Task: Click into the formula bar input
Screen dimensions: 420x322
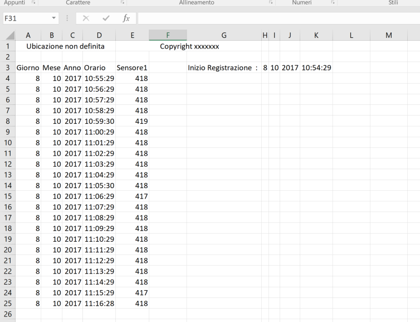Action: (x=279, y=18)
